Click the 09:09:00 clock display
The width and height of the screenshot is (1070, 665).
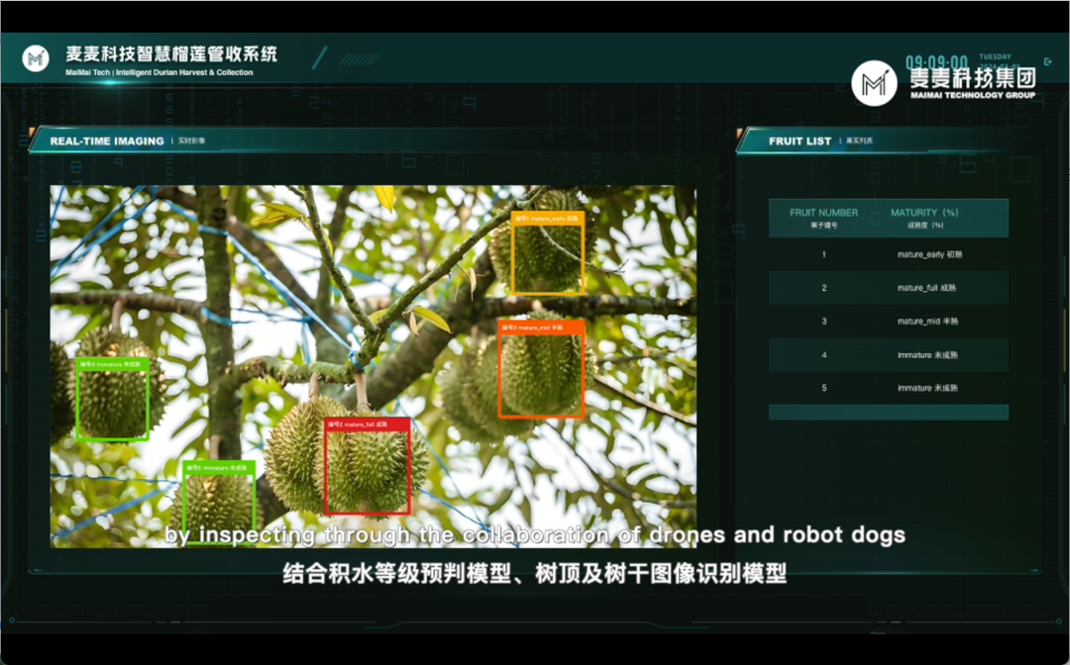(935, 61)
